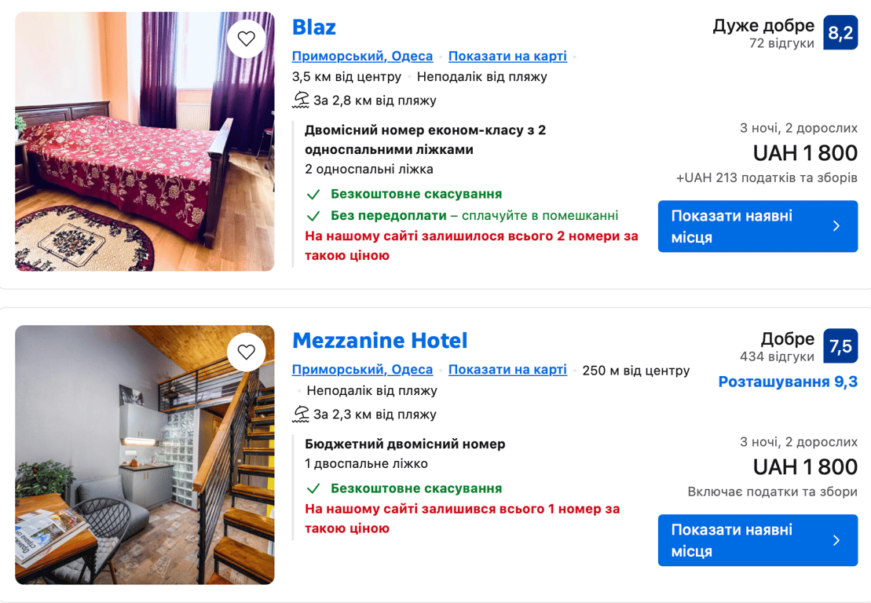Show Mezzanine Hotel on the map
The height and width of the screenshot is (603, 871).
(x=507, y=370)
